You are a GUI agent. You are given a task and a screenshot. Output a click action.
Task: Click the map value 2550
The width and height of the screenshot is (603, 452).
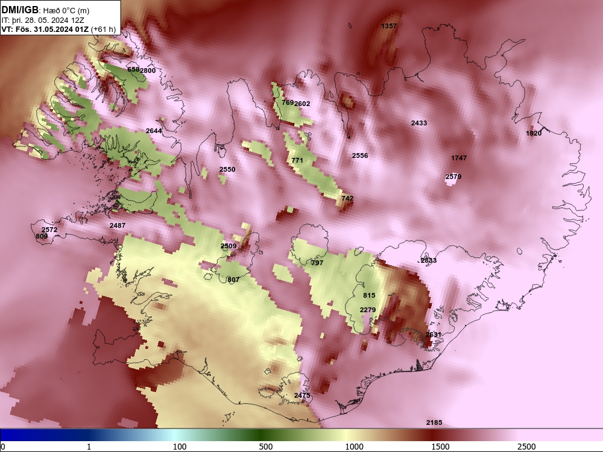[227, 169]
